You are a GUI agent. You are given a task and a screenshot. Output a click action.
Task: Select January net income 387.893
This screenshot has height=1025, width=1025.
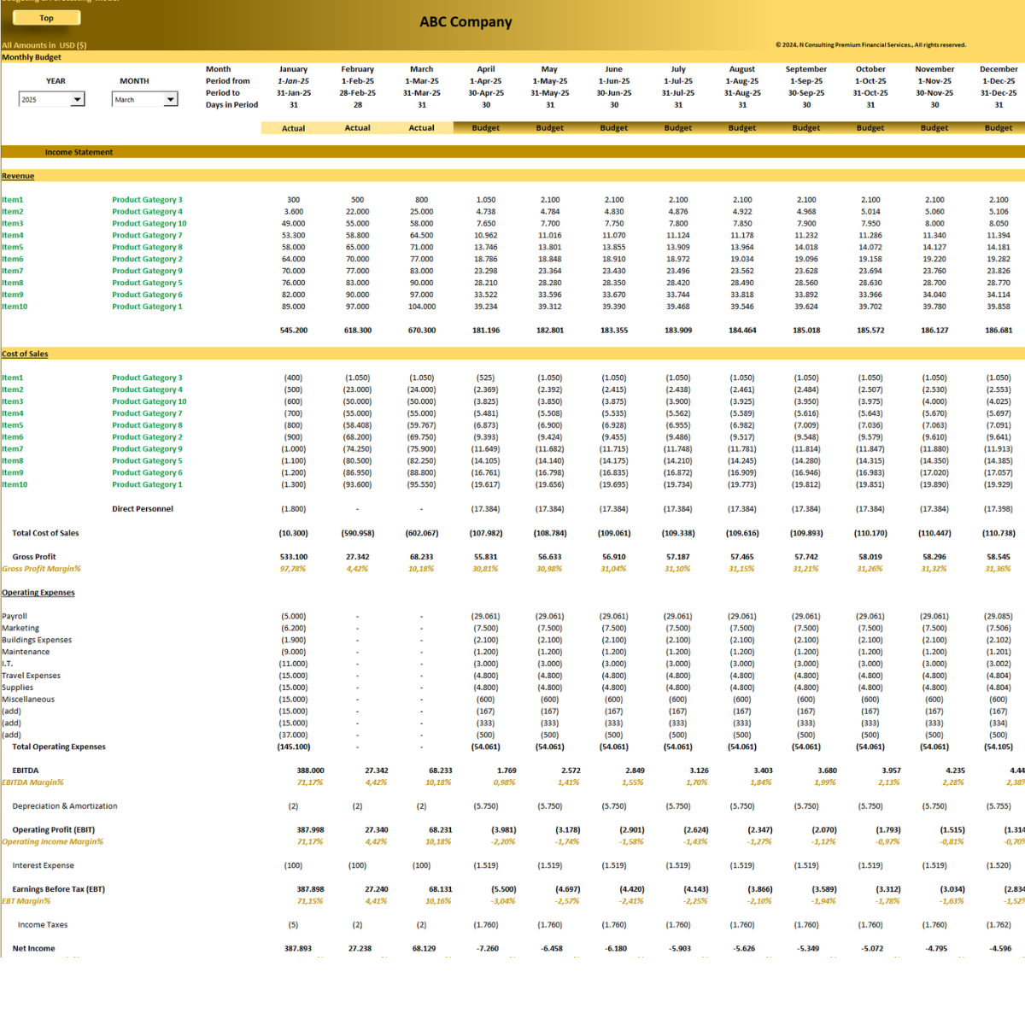point(298,949)
